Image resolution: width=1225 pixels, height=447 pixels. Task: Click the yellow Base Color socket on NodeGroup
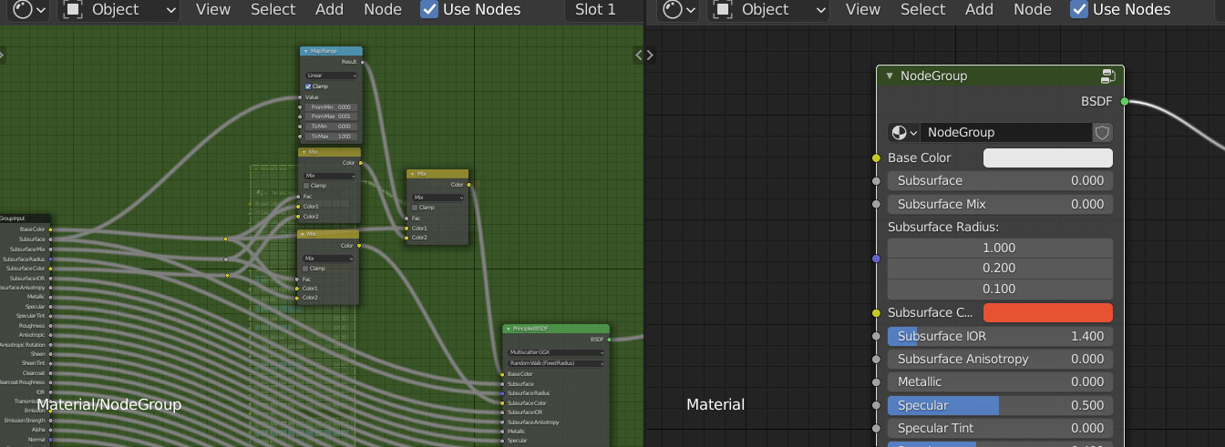[x=877, y=157]
